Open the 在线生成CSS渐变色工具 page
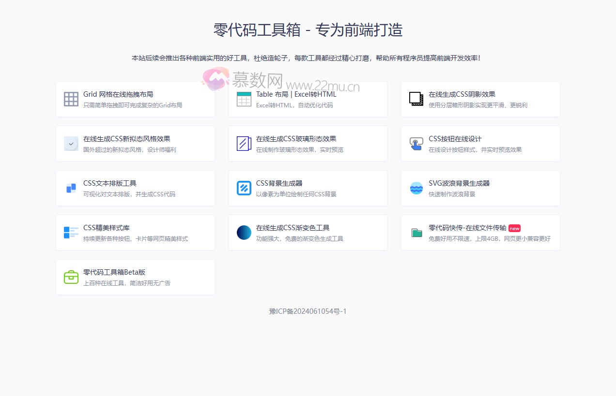Viewport: 616px width, 396px height. [x=308, y=233]
